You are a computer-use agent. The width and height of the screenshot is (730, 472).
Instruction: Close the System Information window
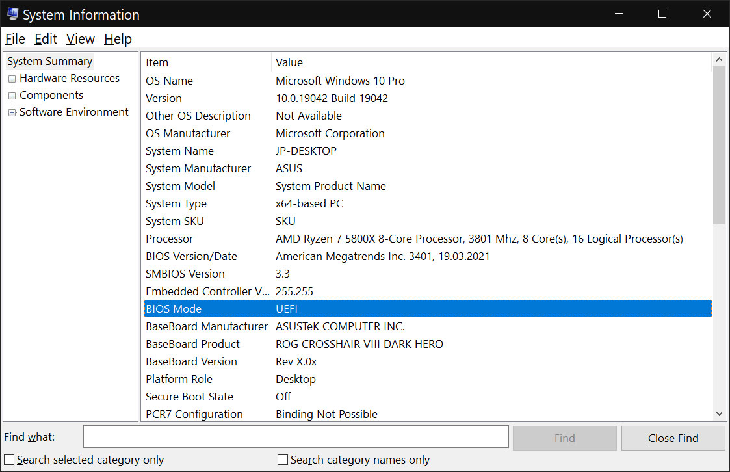click(x=707, y=14)
